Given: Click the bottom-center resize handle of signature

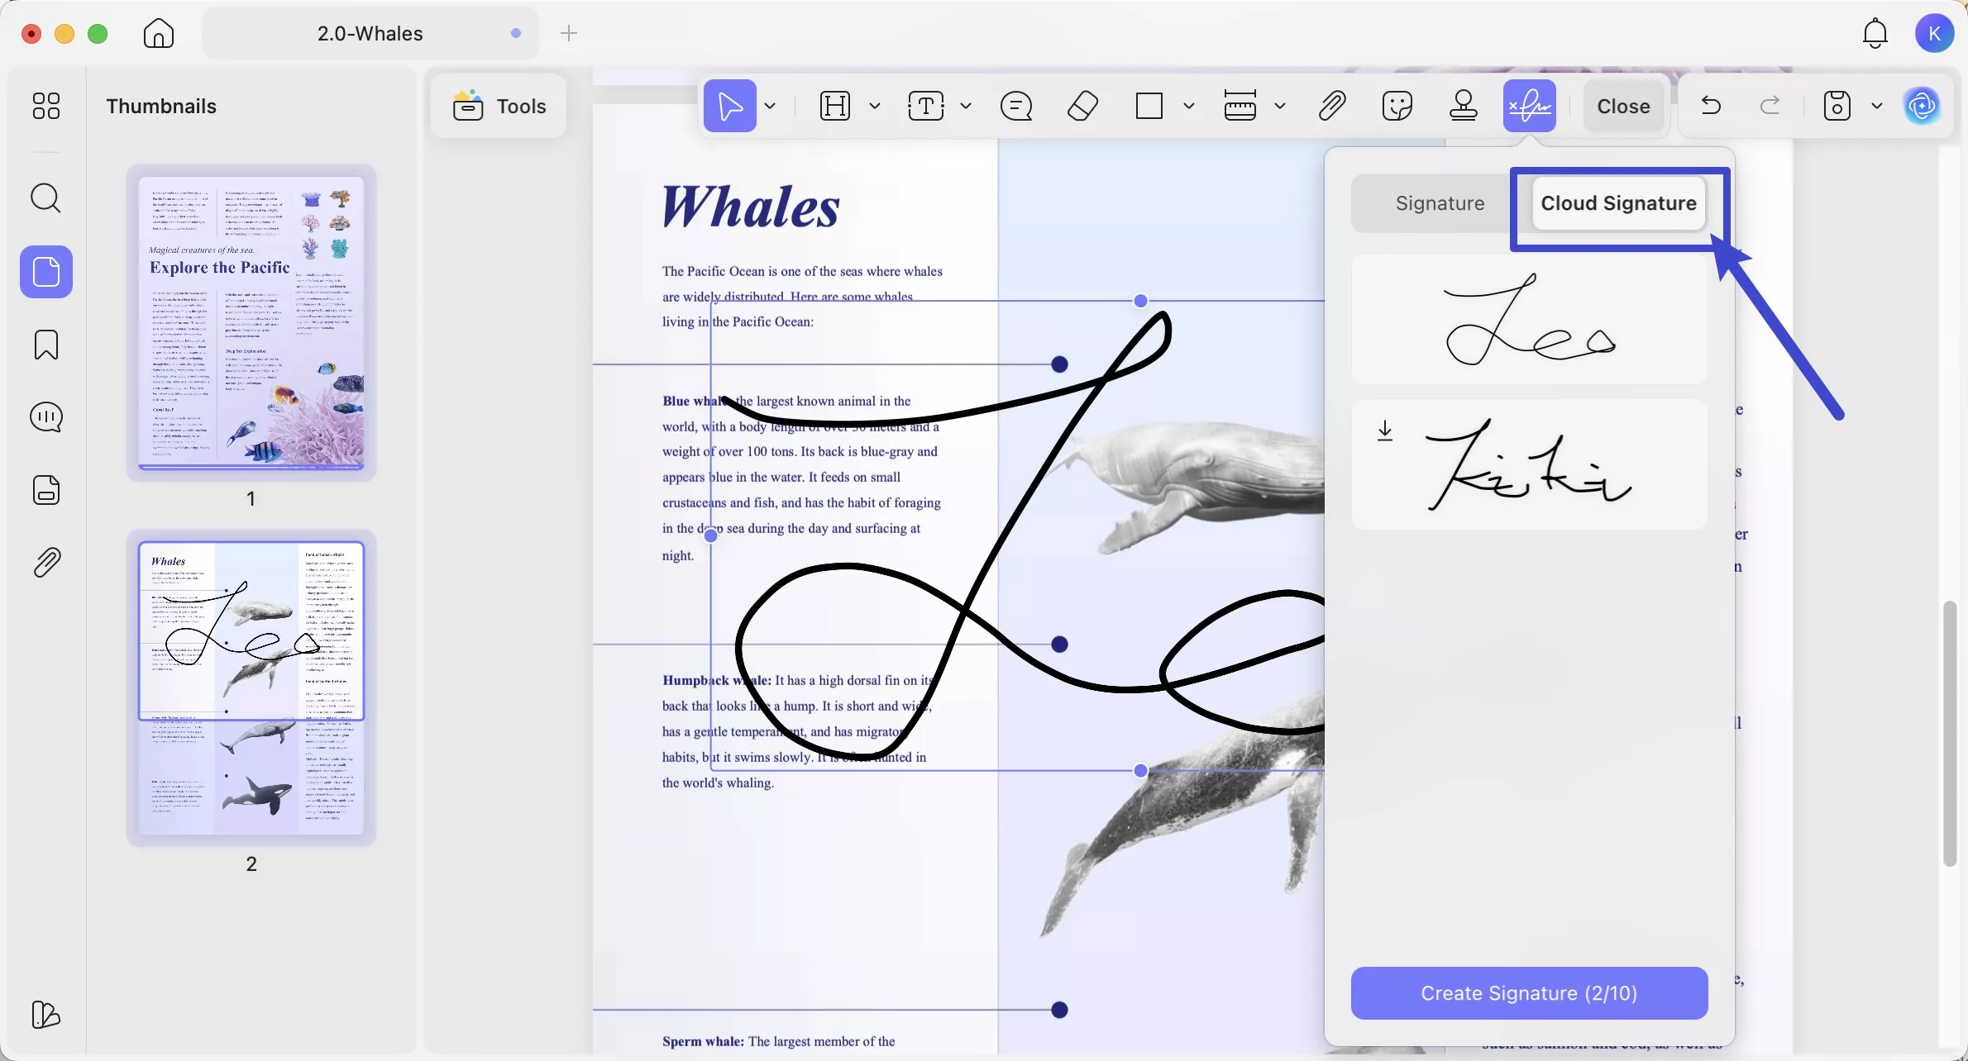Looking at the screenshot, I should 1141,771.
